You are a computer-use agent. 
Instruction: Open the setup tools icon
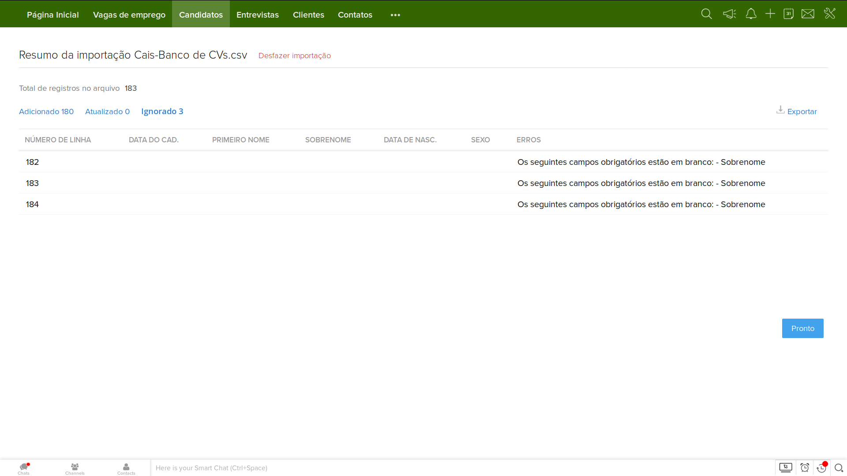pos(829,14)
